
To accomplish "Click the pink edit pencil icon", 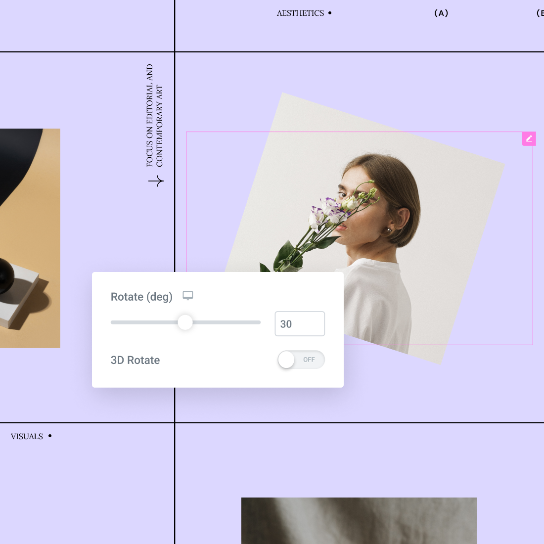I will coord(529,139).
